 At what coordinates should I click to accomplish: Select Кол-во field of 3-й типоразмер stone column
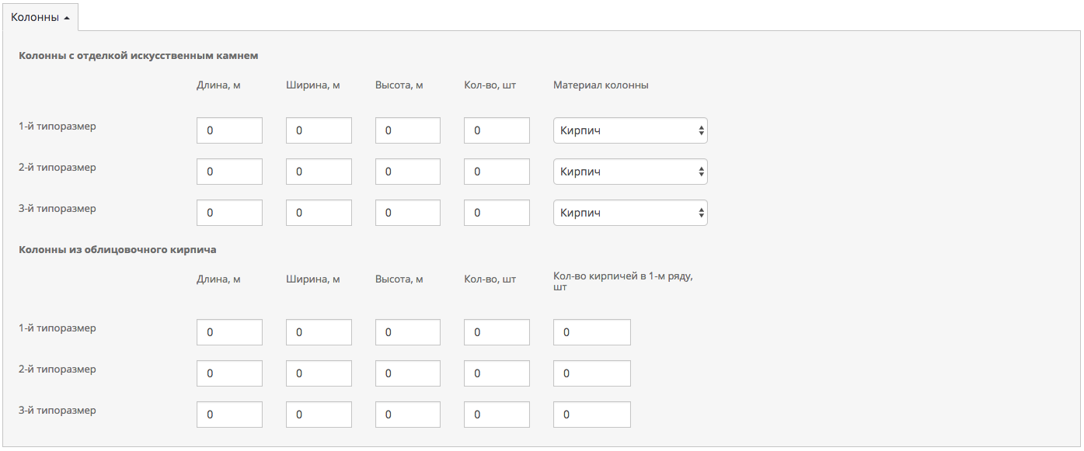click(497, 213)
